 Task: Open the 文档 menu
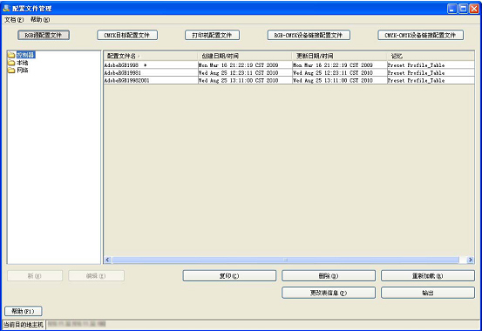[14, 20]
